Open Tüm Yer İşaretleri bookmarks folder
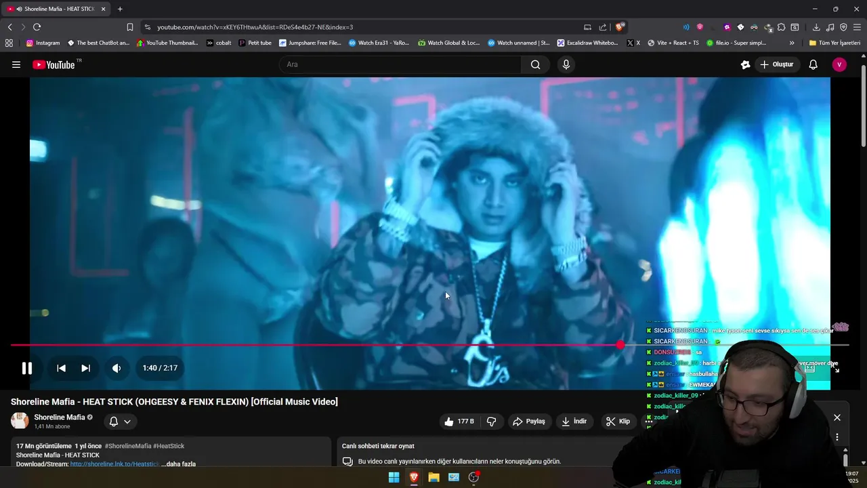This screenshot has height=488, width=867. pos(834,43)
